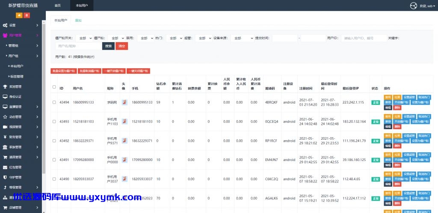Click the green 正常 status badge of user 43491

click(376, 160)
